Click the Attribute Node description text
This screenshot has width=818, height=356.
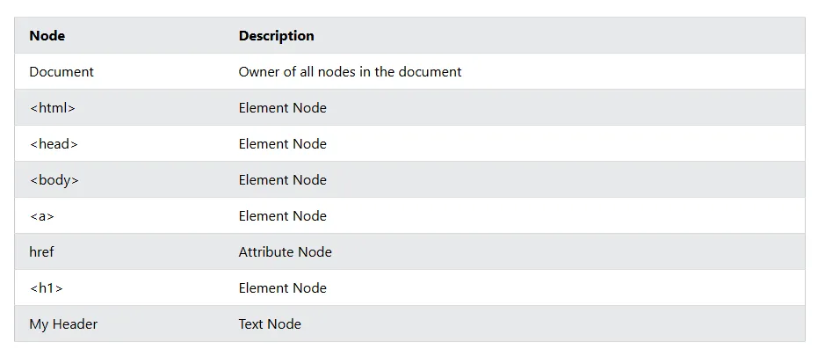(x=285, y=252)
